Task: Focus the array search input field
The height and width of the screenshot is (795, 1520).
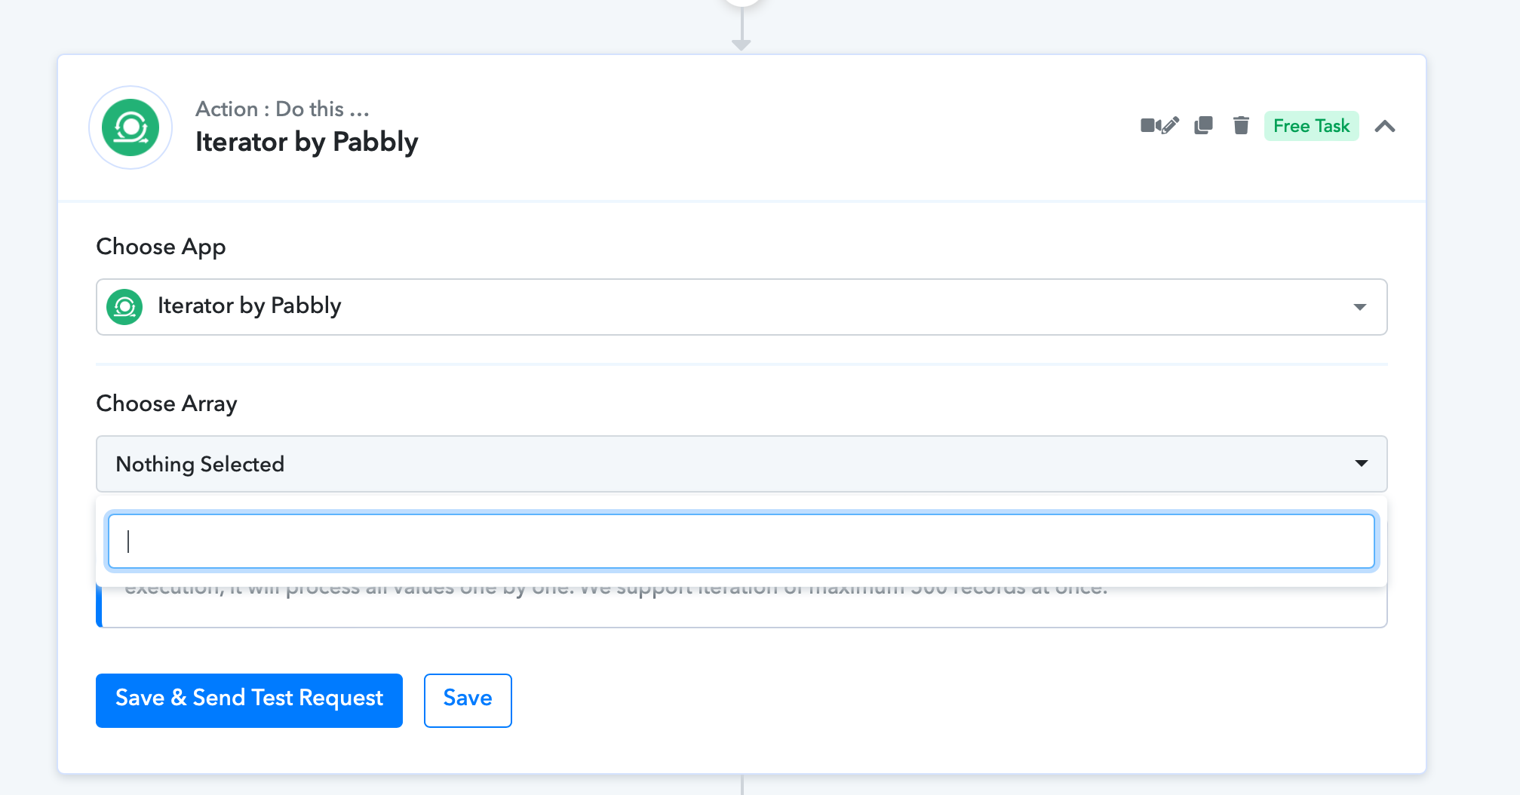Action: click(742, 542)
